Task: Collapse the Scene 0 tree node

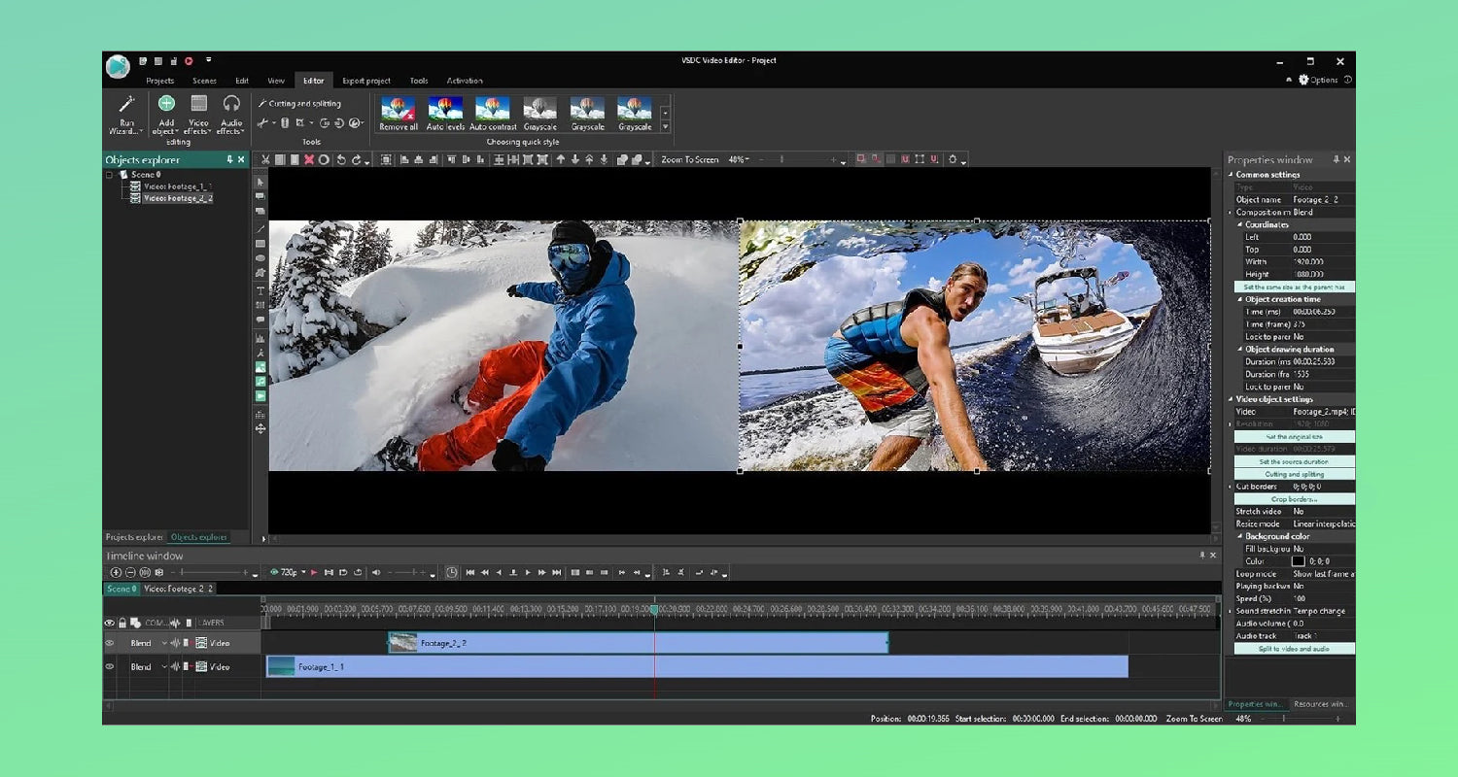Action: point(109,175)
